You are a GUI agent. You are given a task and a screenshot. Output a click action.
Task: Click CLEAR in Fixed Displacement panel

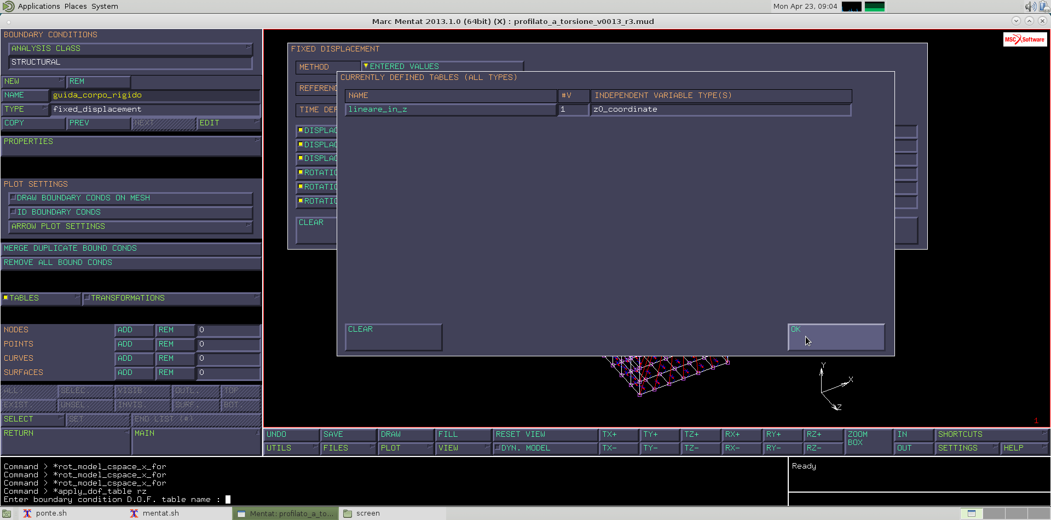(316, 230)
